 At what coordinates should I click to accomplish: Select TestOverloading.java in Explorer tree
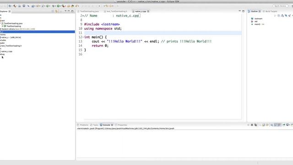(x=13, y=23)
